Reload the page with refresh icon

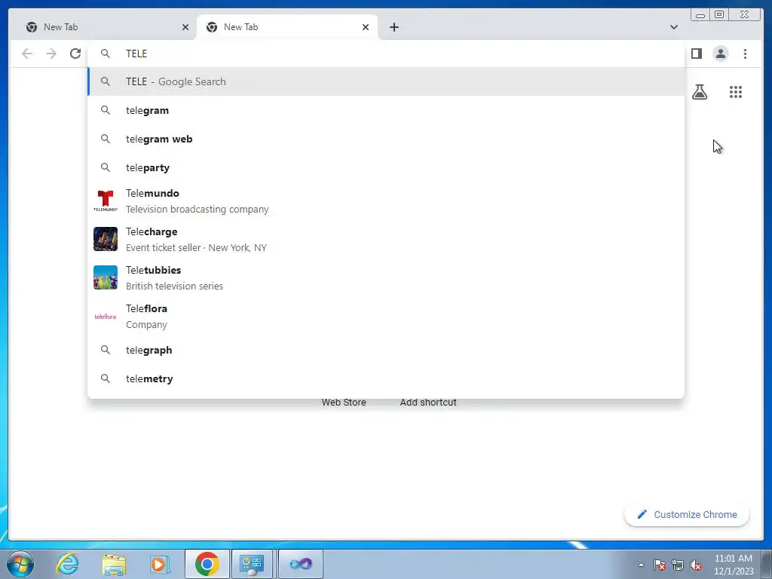point(75,54)
